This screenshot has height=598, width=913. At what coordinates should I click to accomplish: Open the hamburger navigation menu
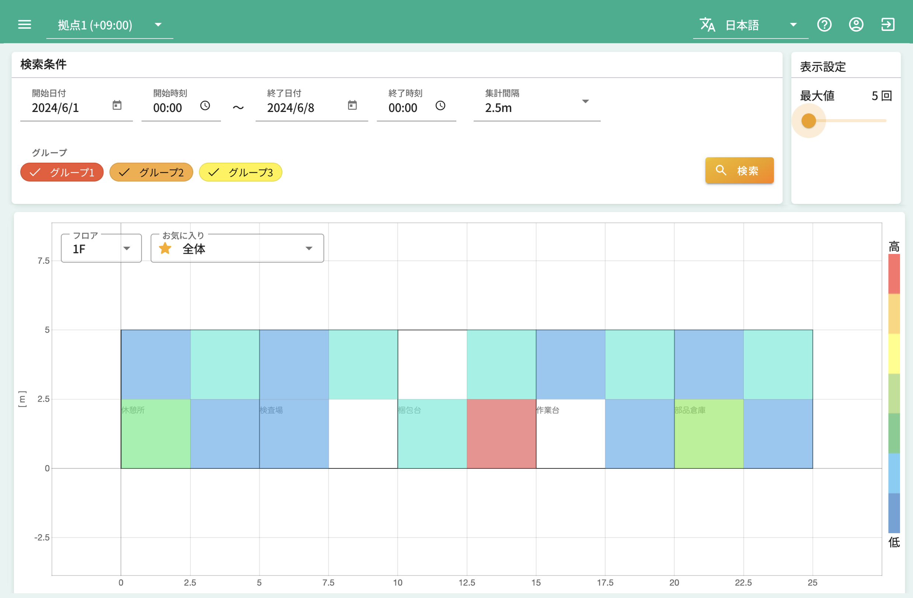[25, 25]
